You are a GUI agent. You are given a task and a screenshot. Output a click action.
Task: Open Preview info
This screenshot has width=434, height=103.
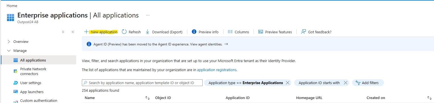(205, 32)
